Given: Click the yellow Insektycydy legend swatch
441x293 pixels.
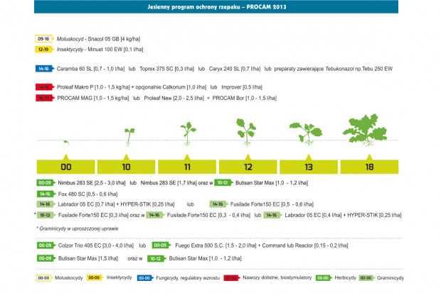Looking at the screenshot, I should click(95, 278).
